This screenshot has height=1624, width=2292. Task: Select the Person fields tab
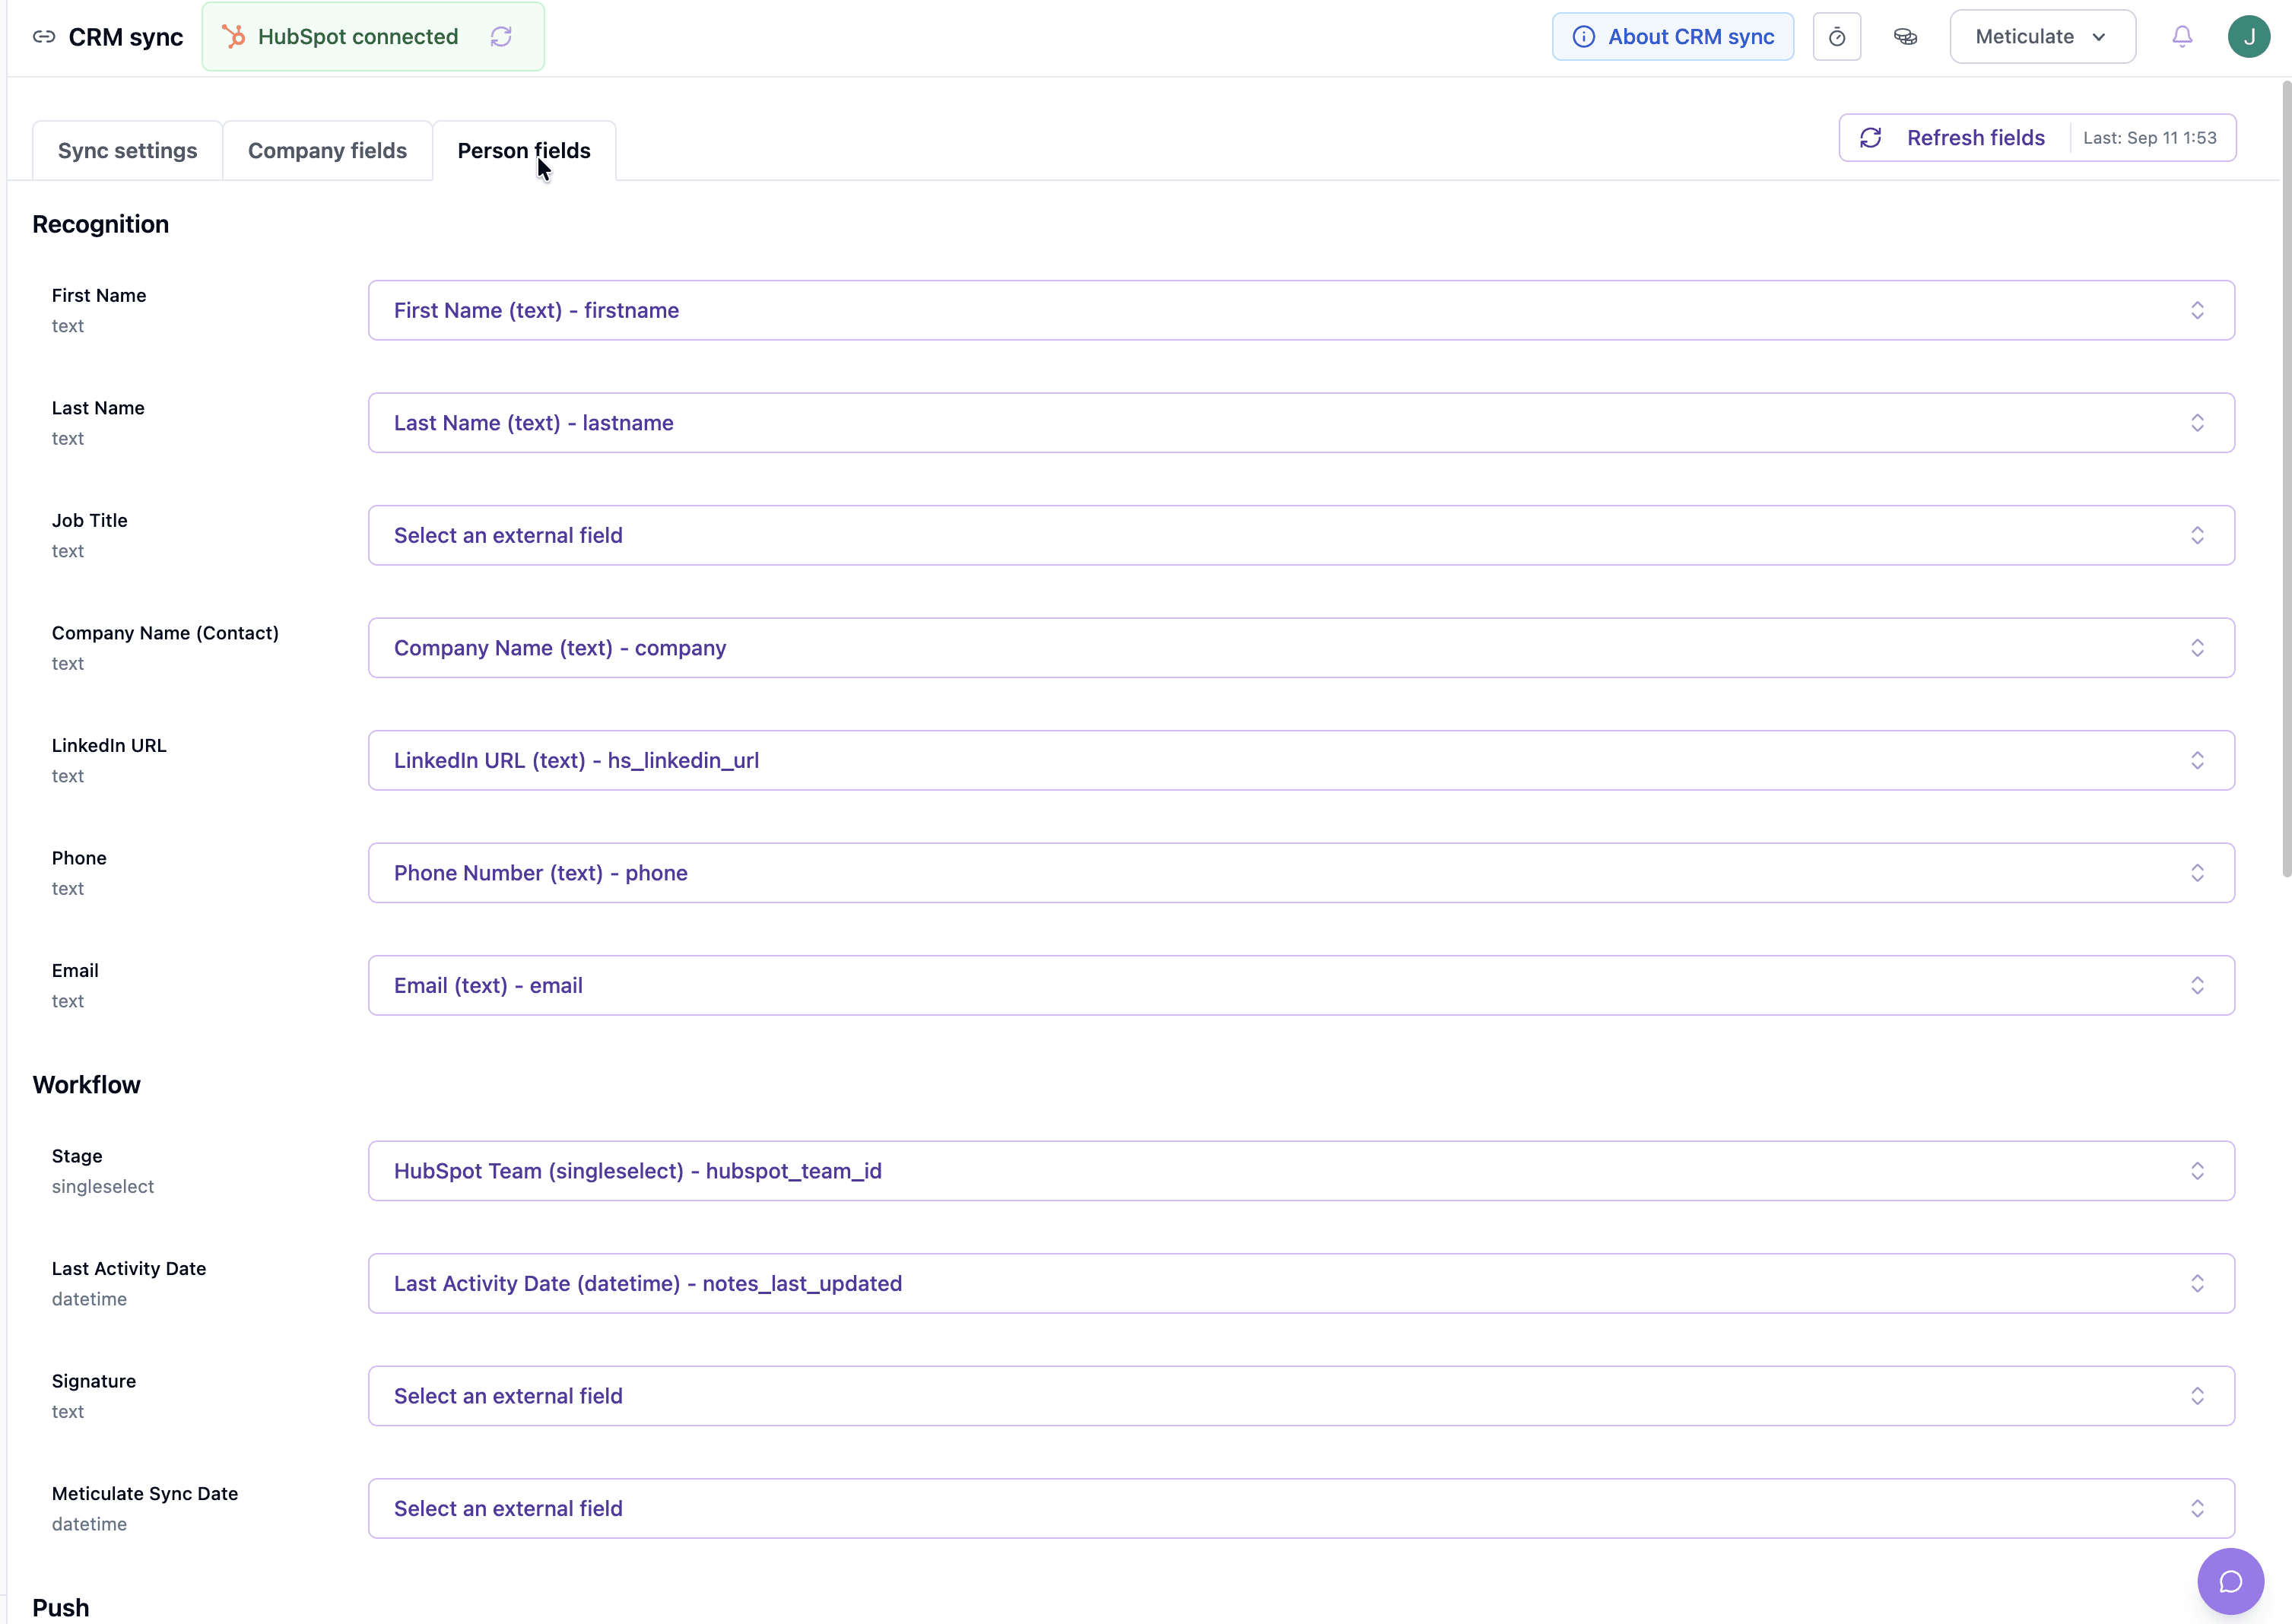click(524, 151)
